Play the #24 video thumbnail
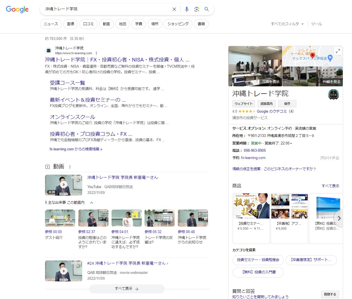352x299 pixels. pos(63,271)
